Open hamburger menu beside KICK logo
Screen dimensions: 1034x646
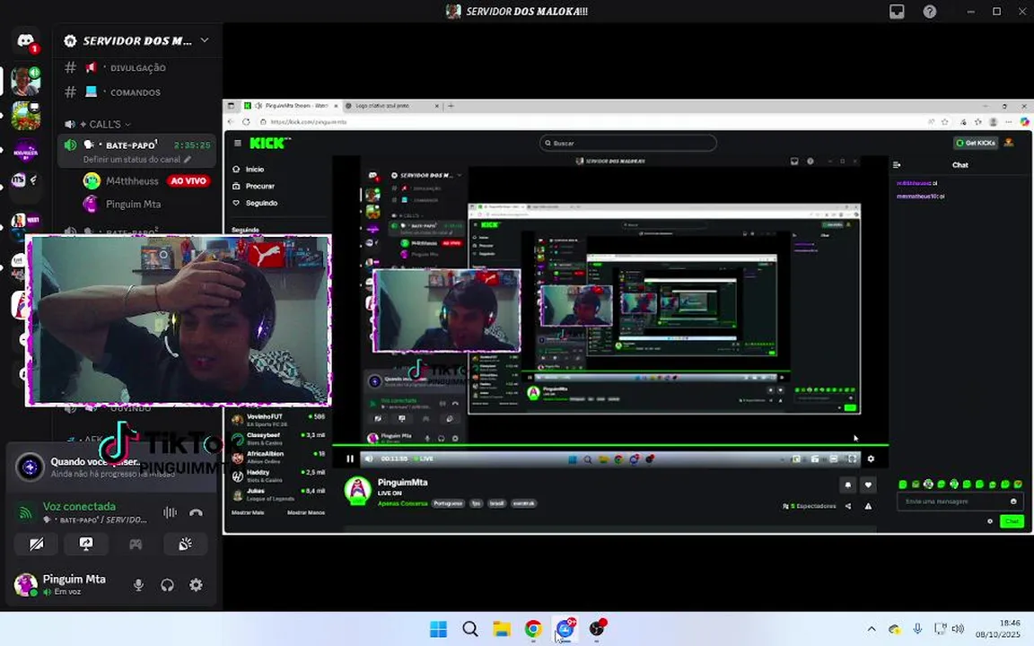[238, 143]
